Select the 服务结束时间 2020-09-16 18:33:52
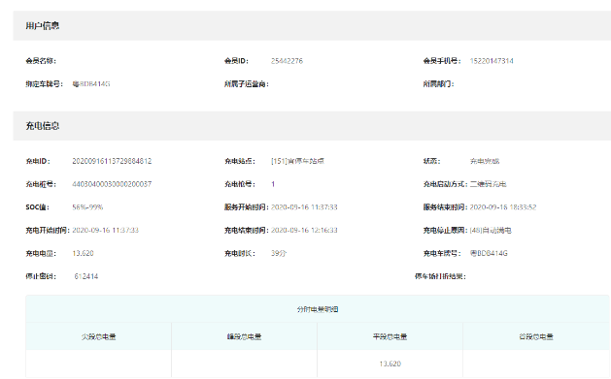Viewport: 611px width, 379px height. point(503,207)
